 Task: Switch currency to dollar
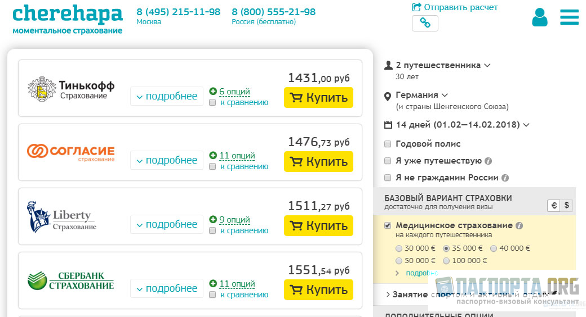567,206
